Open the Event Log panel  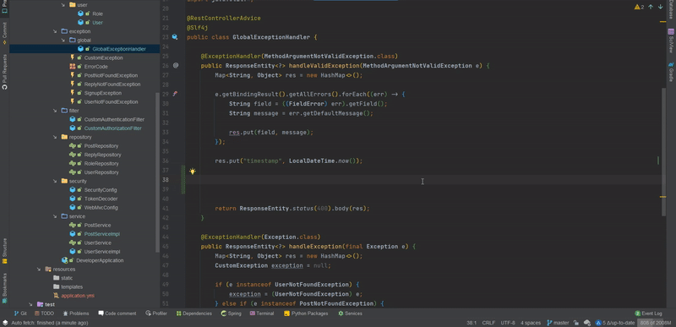tap(648, 313)
